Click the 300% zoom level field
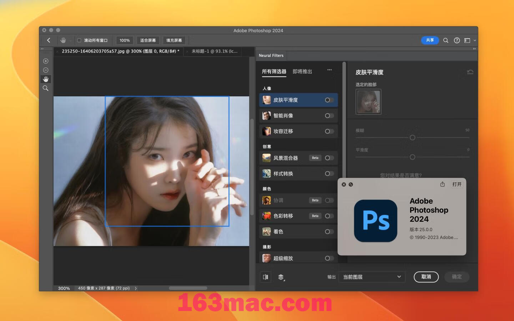 (x=64, y=288)
